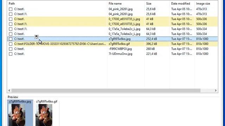Image resolution: width=225 pixels, height=126 pixels.
Task: Click file name 7l-UDrmuOrw.jpg in list
Action: coord(120,54)
